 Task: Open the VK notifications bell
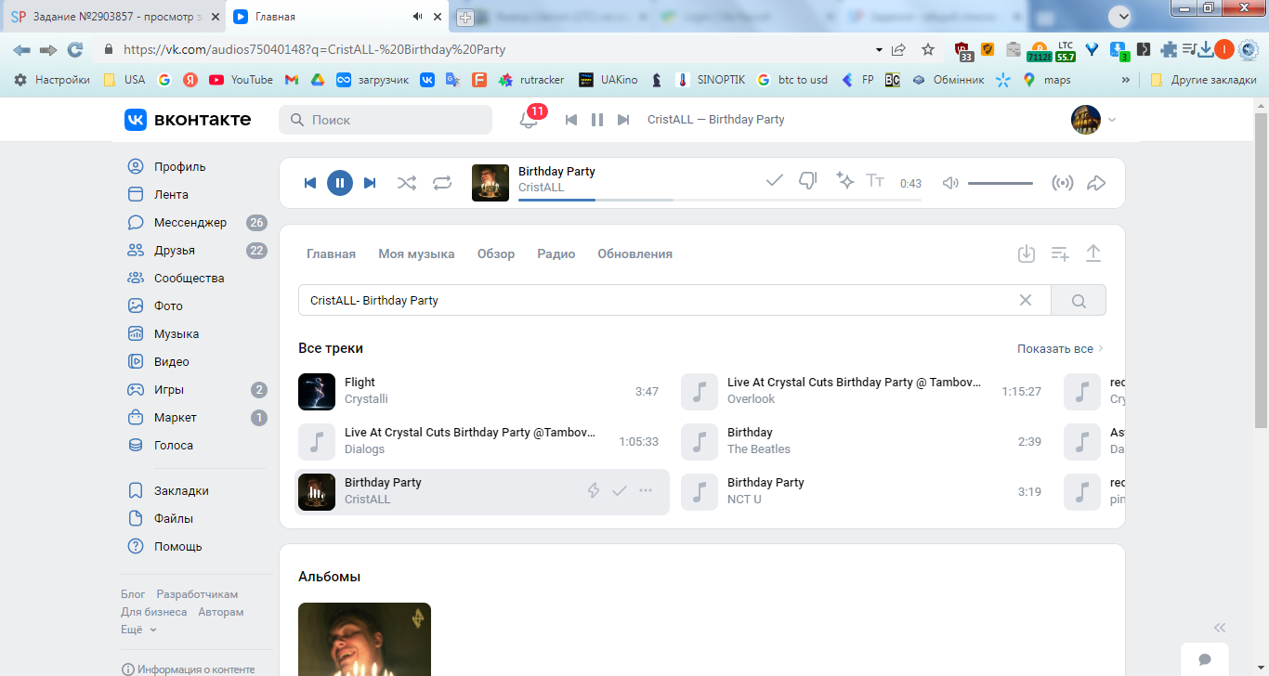point(527,120)
